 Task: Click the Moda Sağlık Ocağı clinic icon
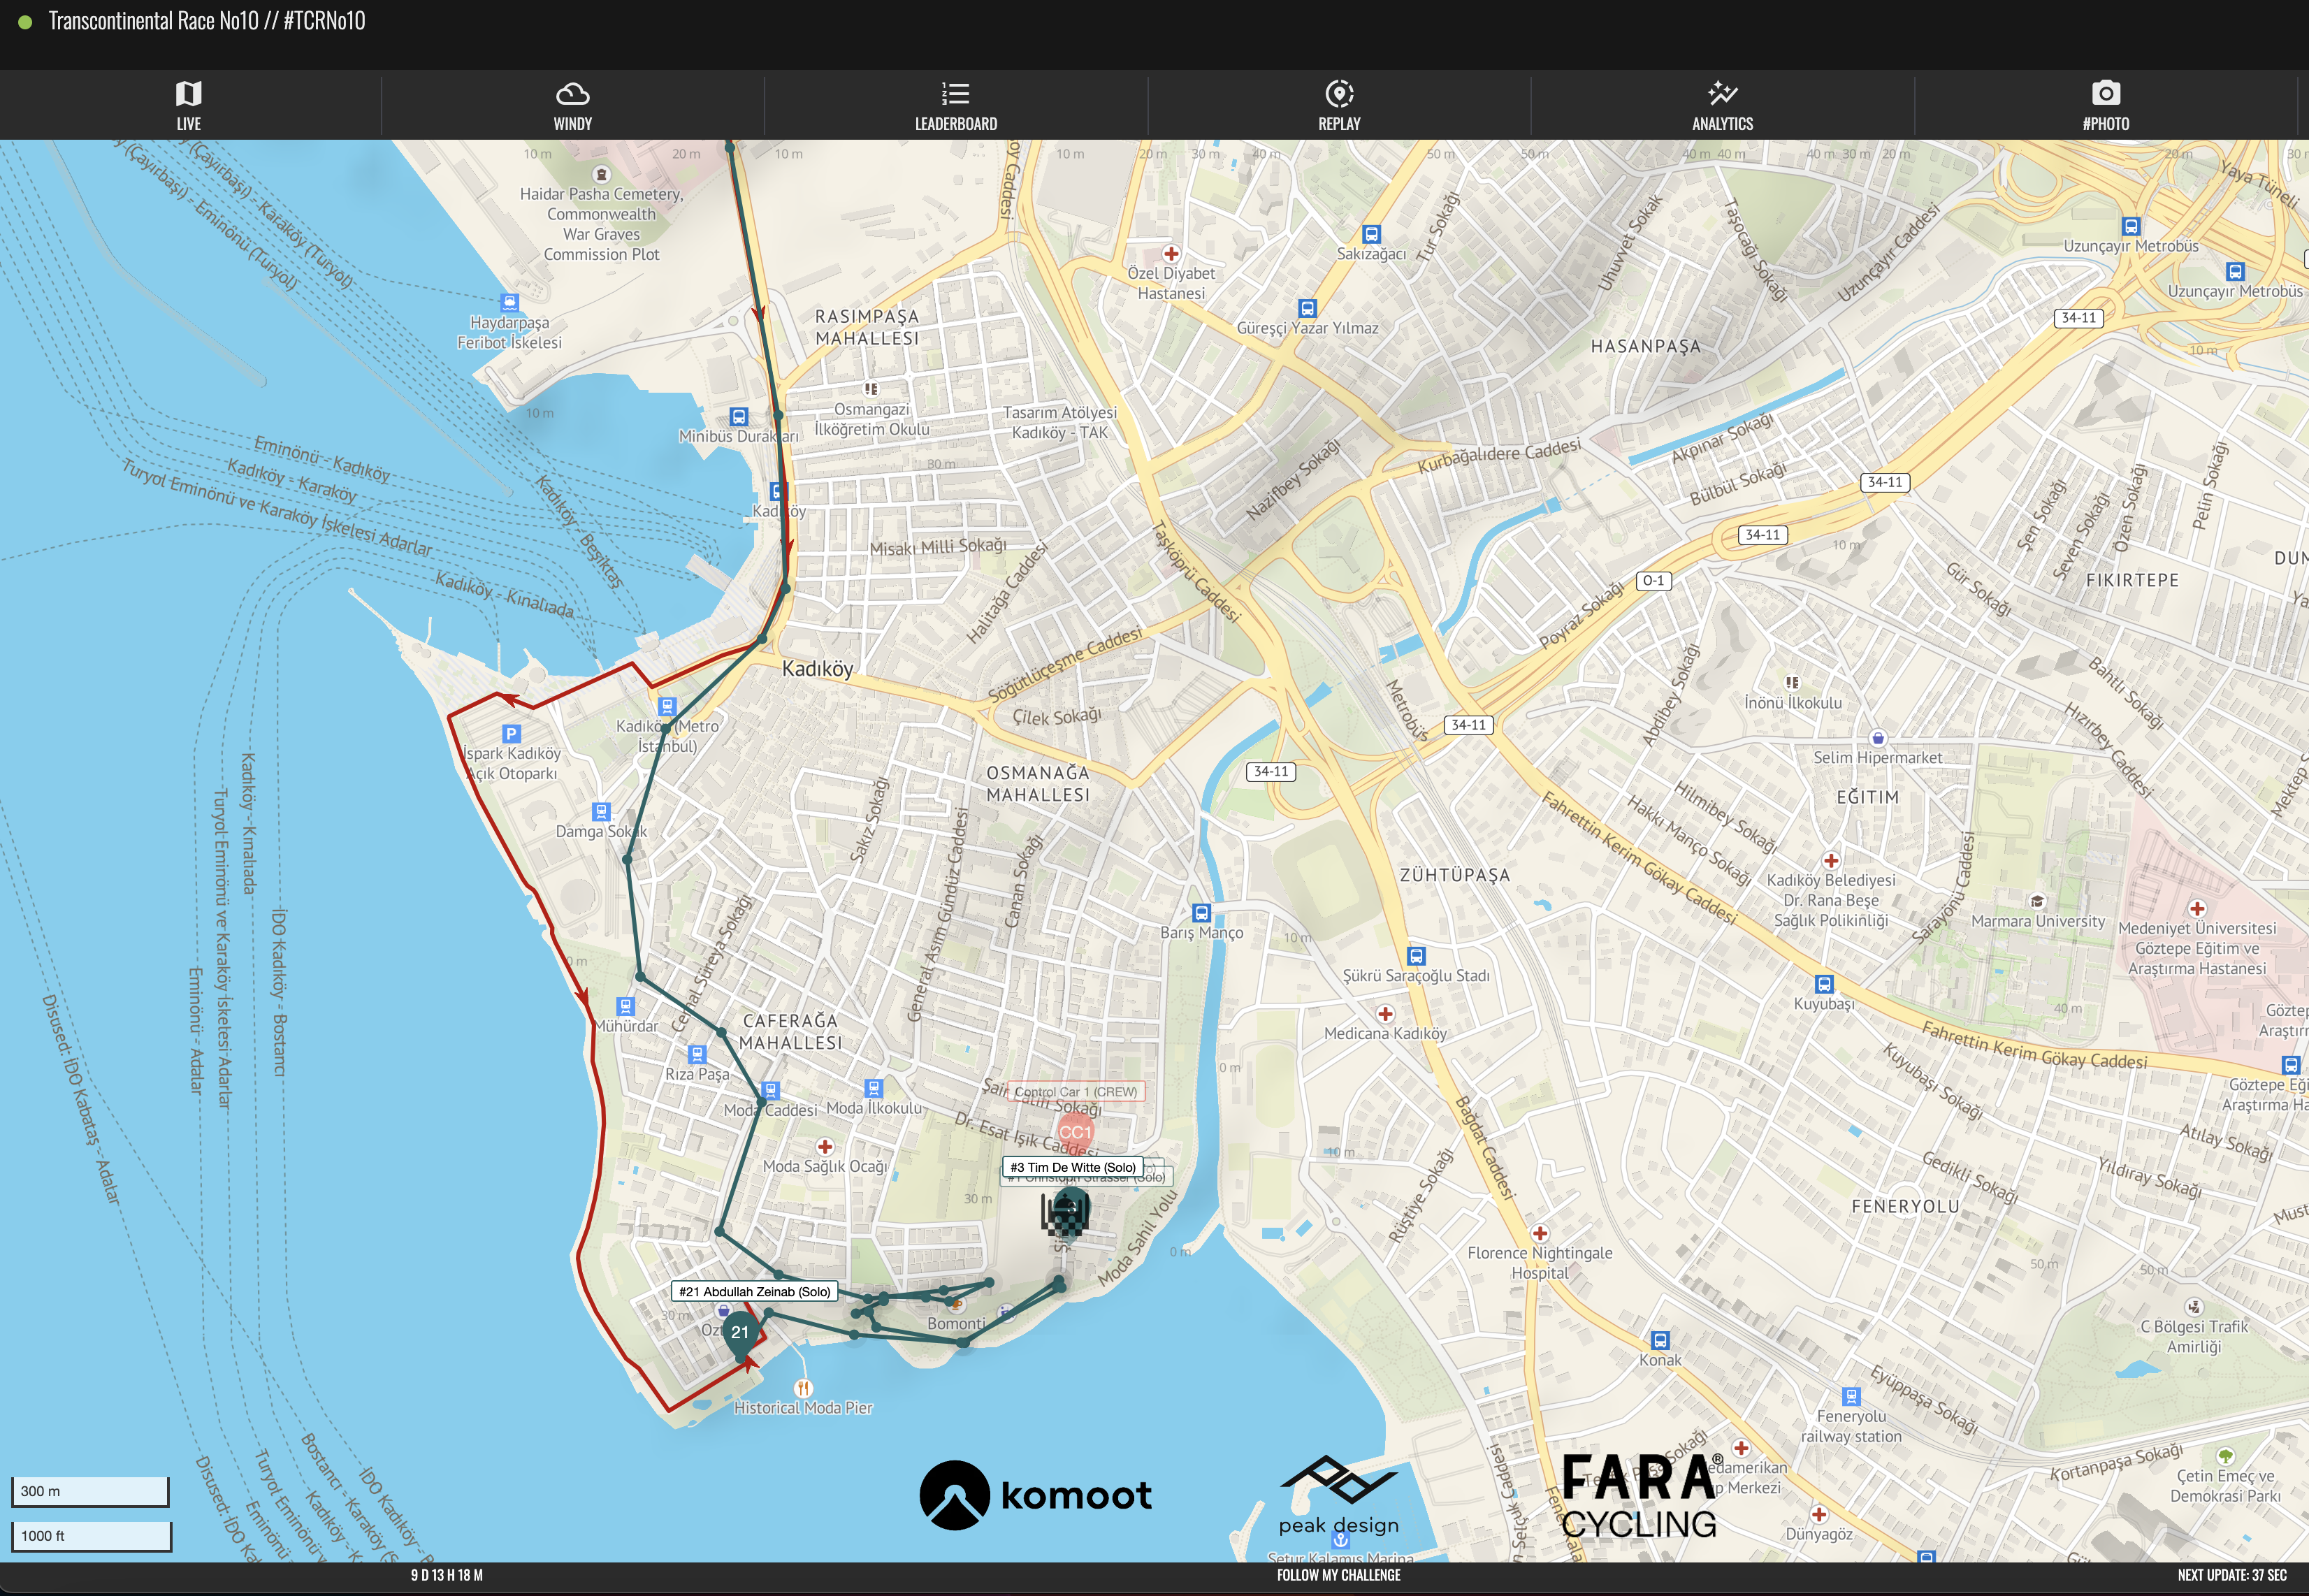pos(825,1147)
